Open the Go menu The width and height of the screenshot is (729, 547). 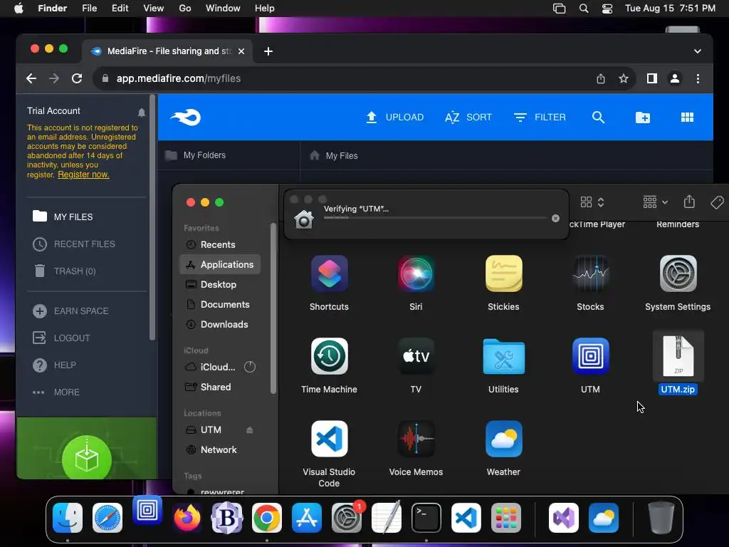click(x=185, y=9)
